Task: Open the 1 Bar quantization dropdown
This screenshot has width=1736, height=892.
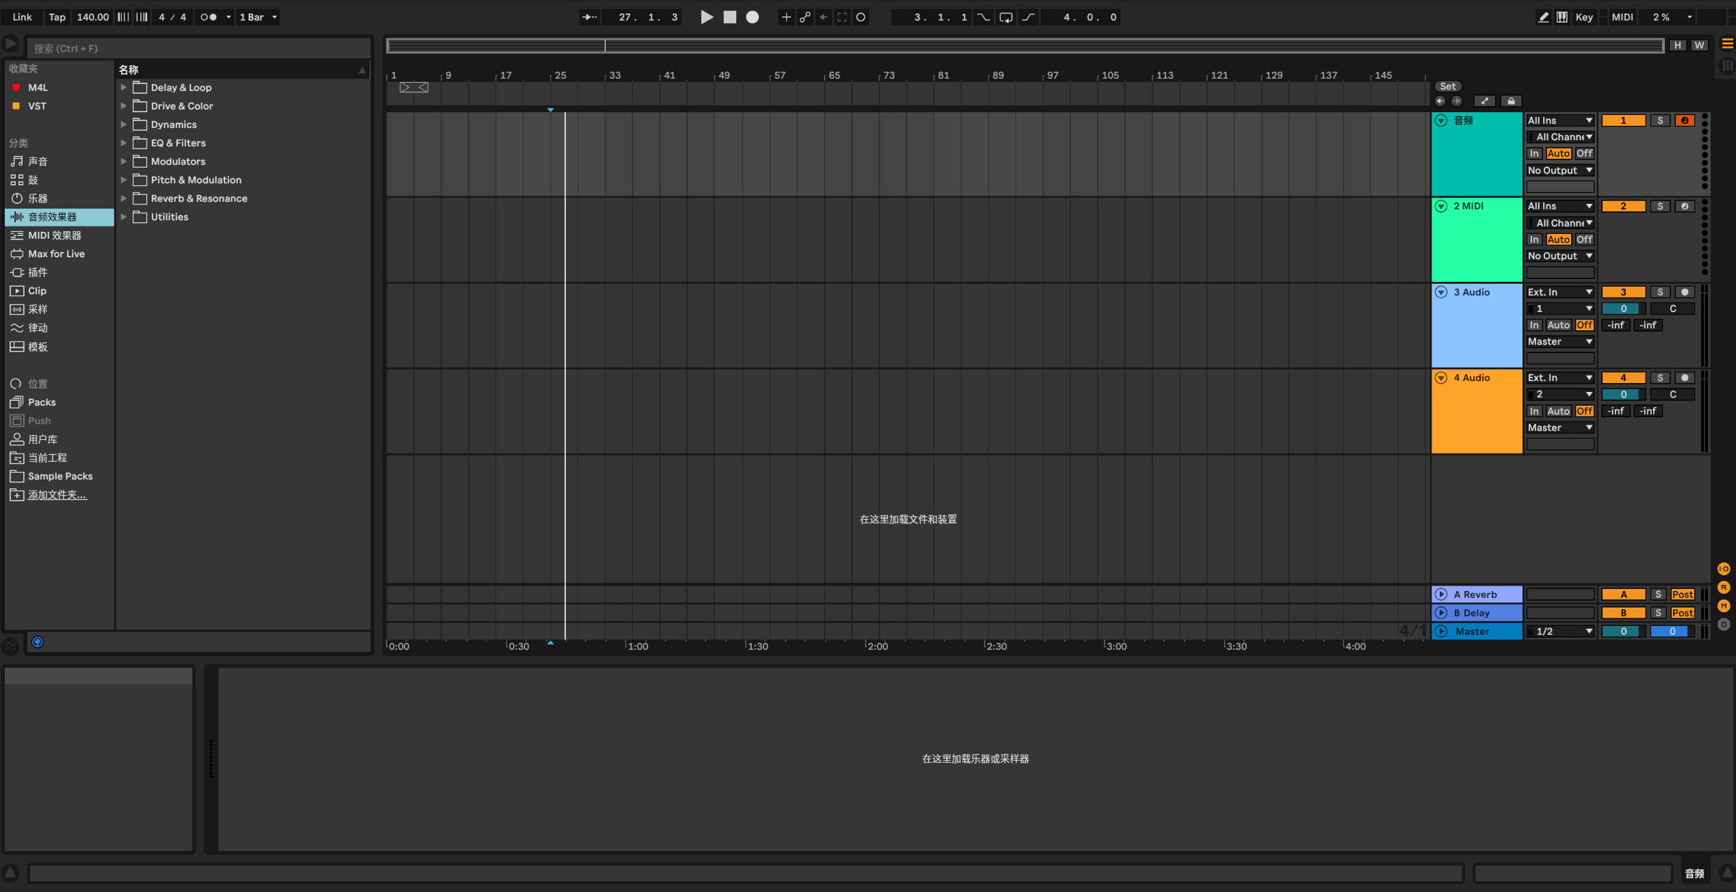Action: (257, 17)
